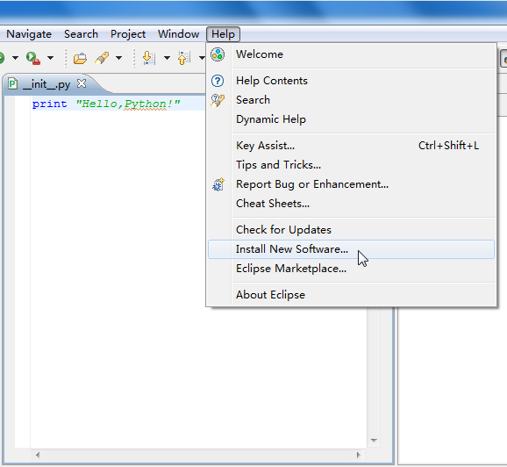The image size is (507, 467).
Task: Choose Search in the Help menu
Action: tap(352, 100)
